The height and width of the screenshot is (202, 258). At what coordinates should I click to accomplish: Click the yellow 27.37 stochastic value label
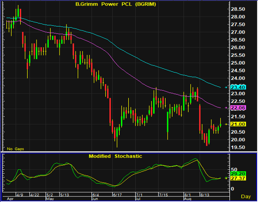[238, 178]
